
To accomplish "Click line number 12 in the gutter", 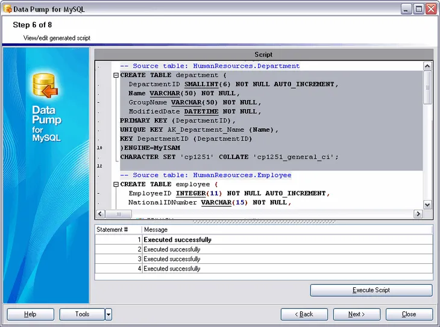I will [x=99, y=166].
